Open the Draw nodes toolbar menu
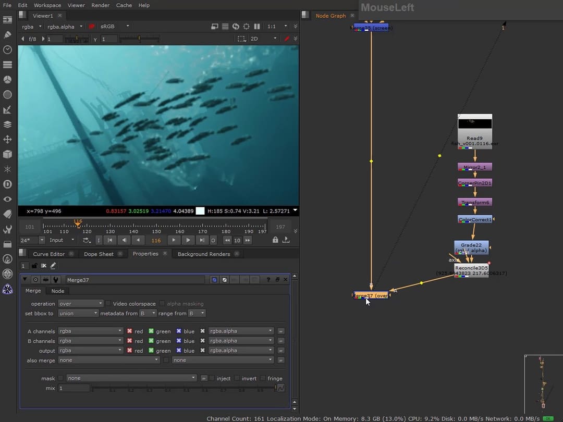The width and height of the screenshot is (563, 422). point(7,34)
